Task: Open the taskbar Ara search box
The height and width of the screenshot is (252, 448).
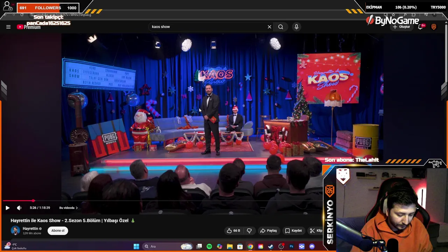Action: tap(168, 246)
